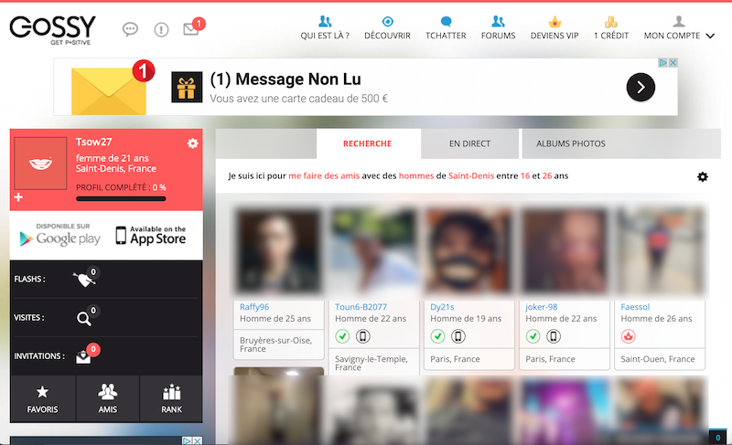Open the Tsow27 profile avatar

(x=40, y=163)
